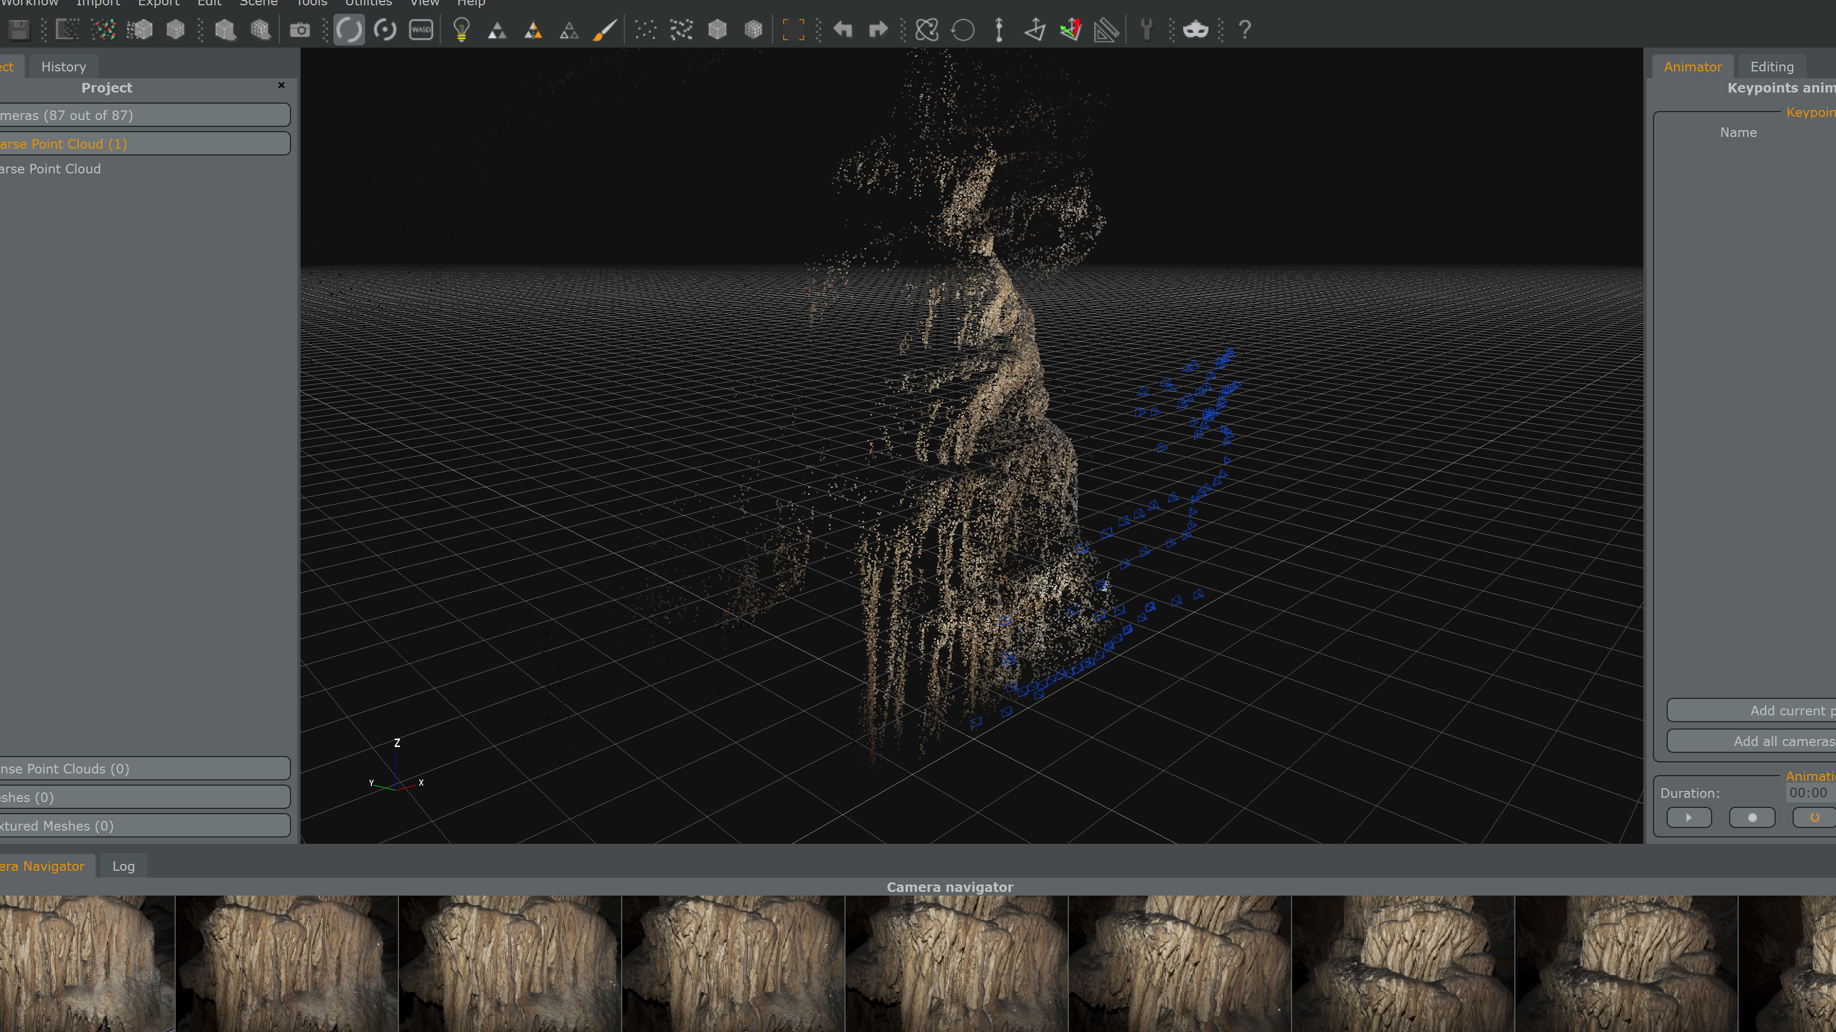Switch to the Log tab
The image size is (1836, 1032).
(x=123, y=866)
